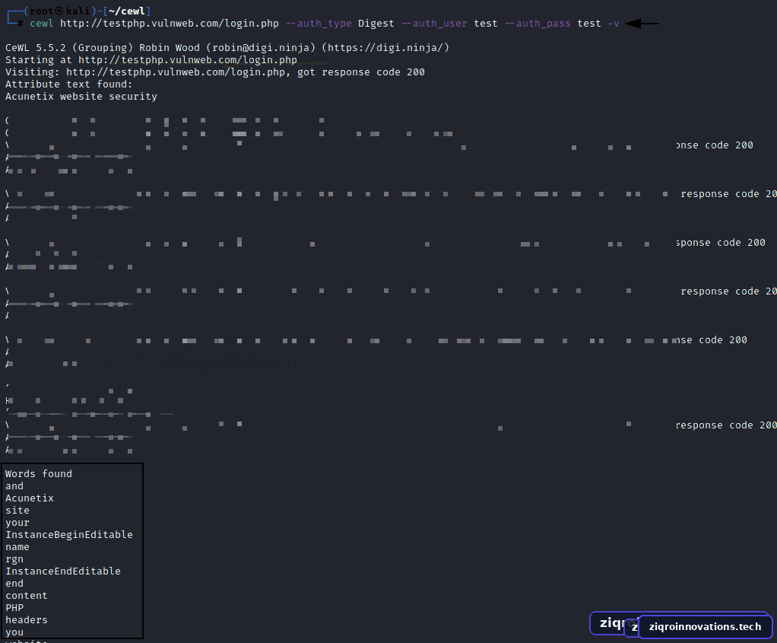Click the 'Words found' heading
This screenshot has height=643, width=777.
(x=39, y=474)
